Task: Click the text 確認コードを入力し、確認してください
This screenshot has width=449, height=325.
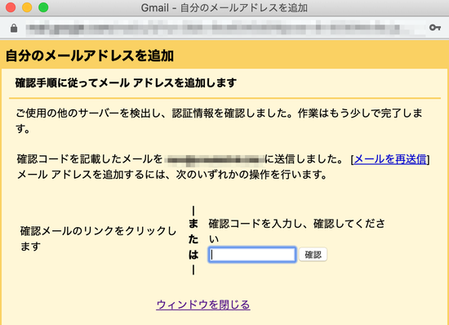Action: coord(296,231)
